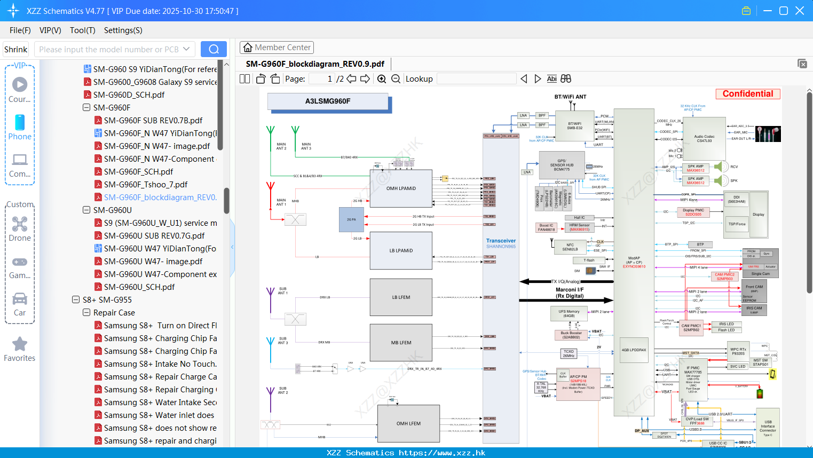Zoom in on the PDF

click(x=382, y=78)
